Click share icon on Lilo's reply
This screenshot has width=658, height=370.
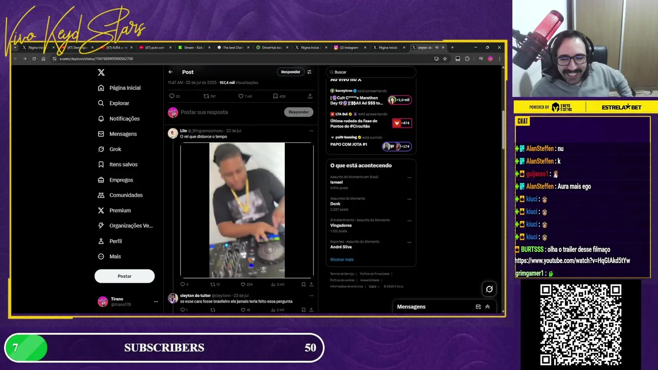[x=311, y=284]
